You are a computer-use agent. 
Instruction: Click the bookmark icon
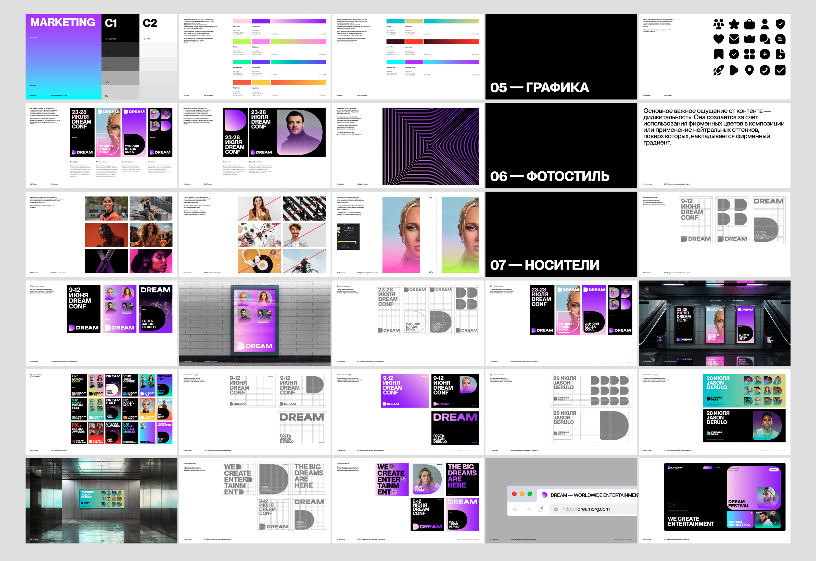coord(718,54)
